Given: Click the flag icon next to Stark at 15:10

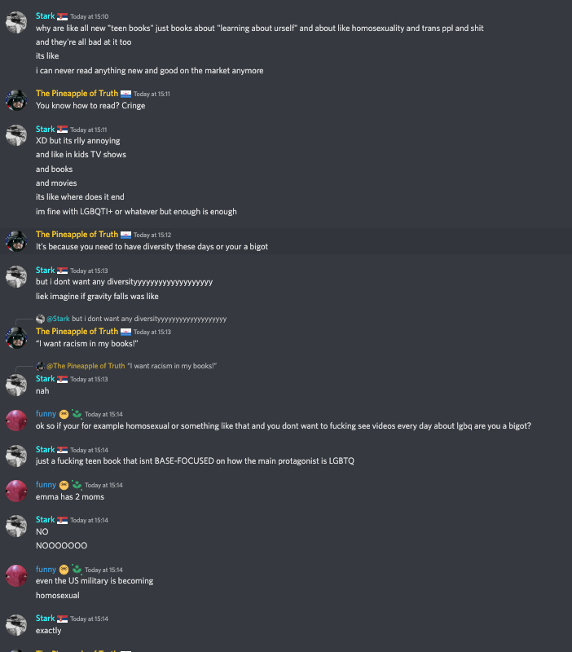Looking at the screenshot, I should [x=63, y=16].
